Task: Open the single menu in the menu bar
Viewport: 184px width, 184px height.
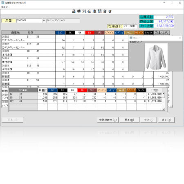Action: 5,7
